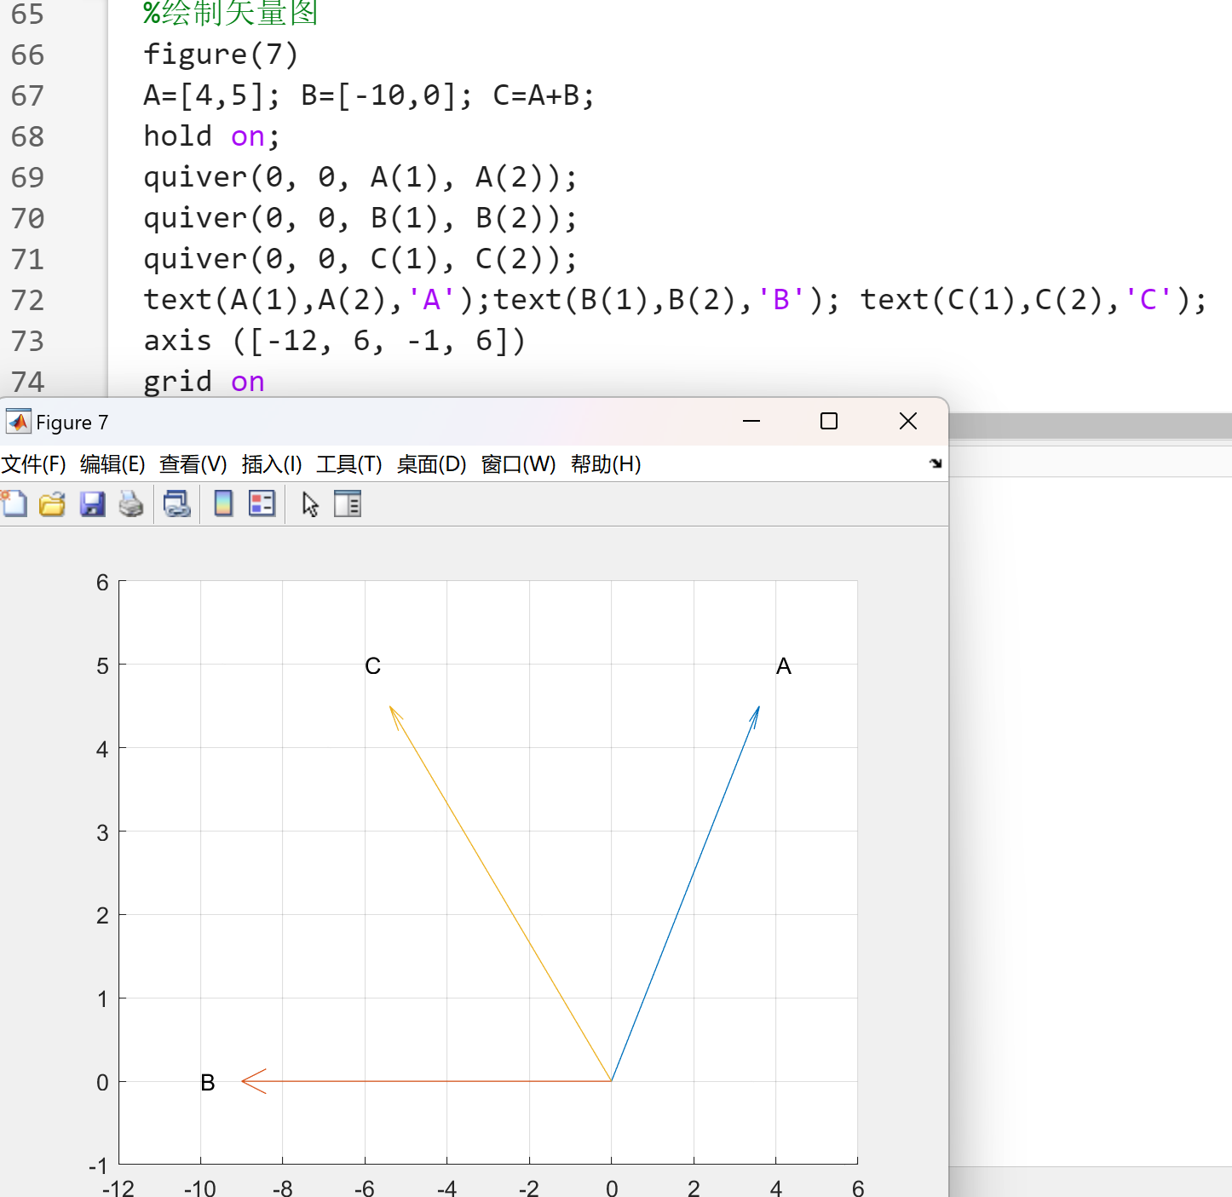Click the 'figure(7)' code on line 66

click(221, 55)
